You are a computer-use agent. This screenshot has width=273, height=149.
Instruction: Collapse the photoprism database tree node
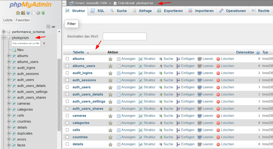[x=4, y=38]
